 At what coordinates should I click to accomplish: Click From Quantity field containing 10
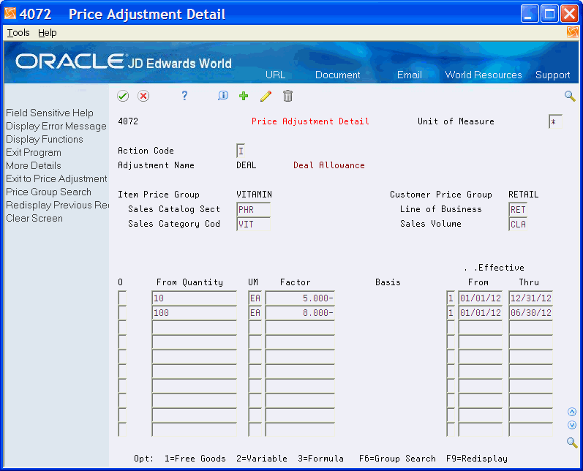(194, 298)
